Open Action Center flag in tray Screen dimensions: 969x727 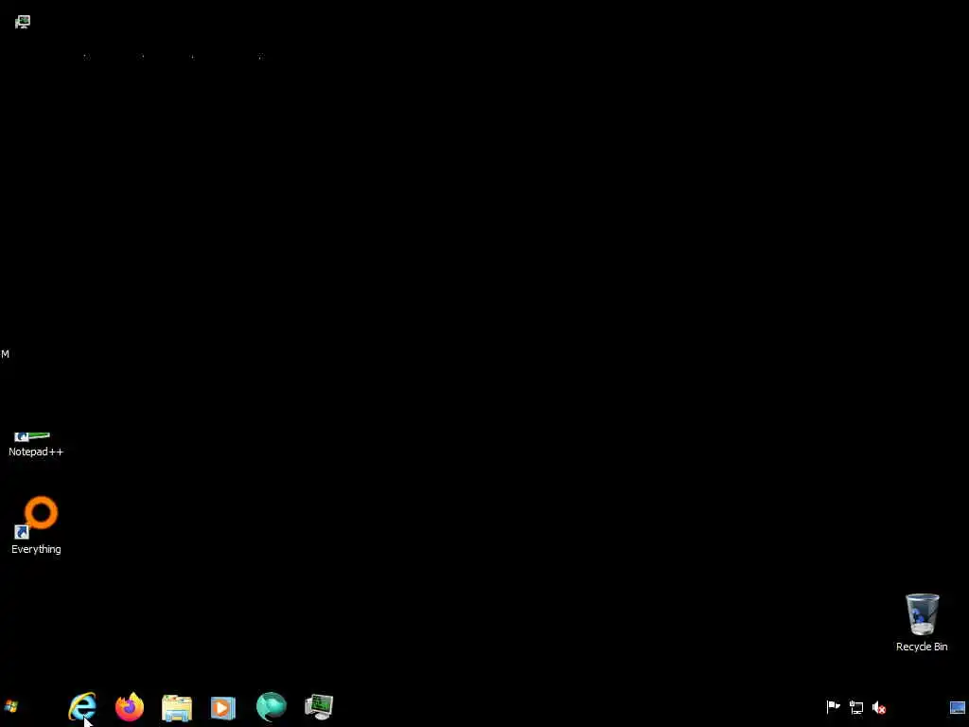[833, 706]
